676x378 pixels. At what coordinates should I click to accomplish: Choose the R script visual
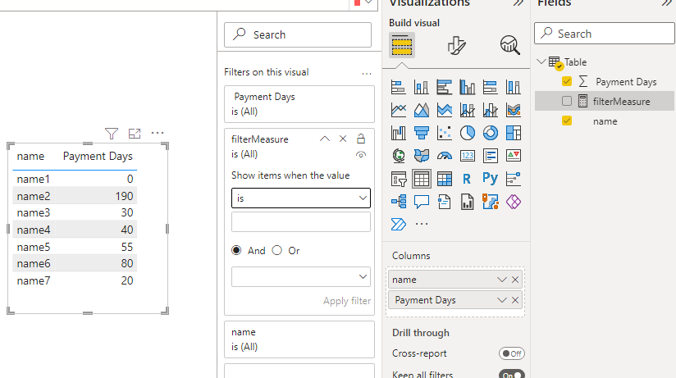point(468,179)
